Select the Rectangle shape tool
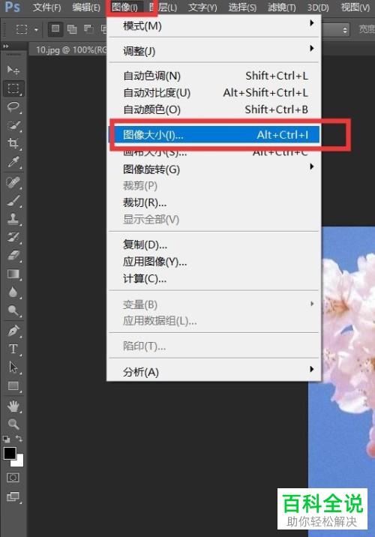Viewport: 375px width, 537px height. click(x=13, y=386)
